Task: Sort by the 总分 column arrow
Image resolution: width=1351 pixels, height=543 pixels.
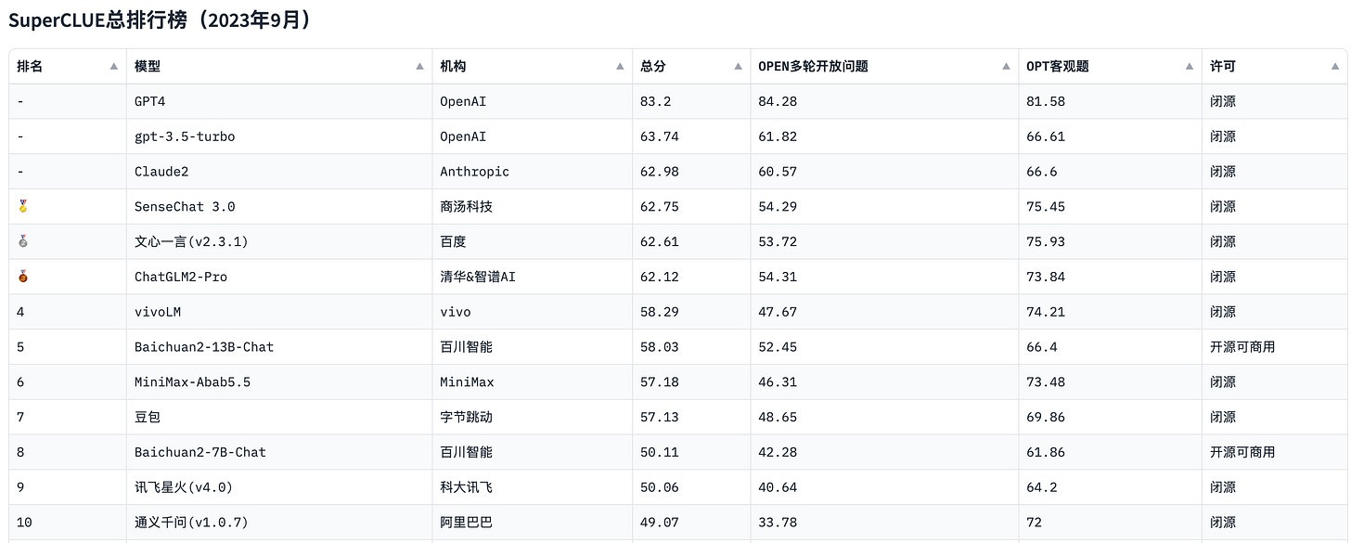Action: [739, 67]
